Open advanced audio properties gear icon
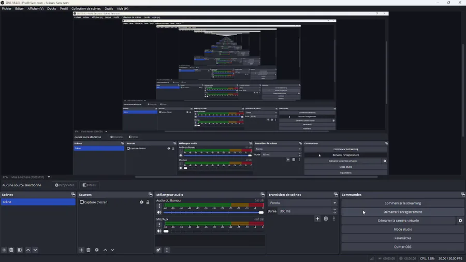 [158, 250]
